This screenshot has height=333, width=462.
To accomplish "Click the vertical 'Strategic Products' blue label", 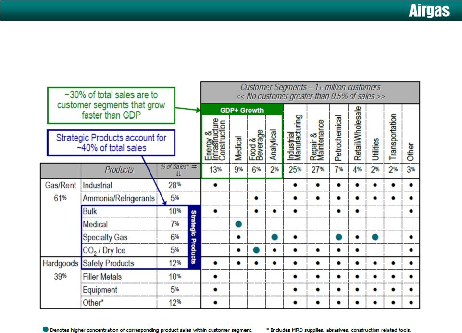I will [194, 237].
